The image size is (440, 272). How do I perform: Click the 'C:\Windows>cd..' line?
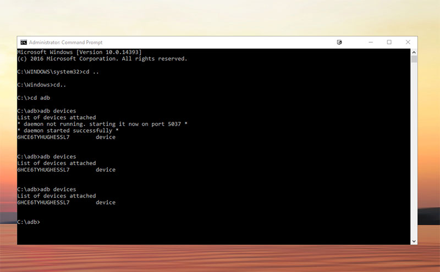point(42,85)
